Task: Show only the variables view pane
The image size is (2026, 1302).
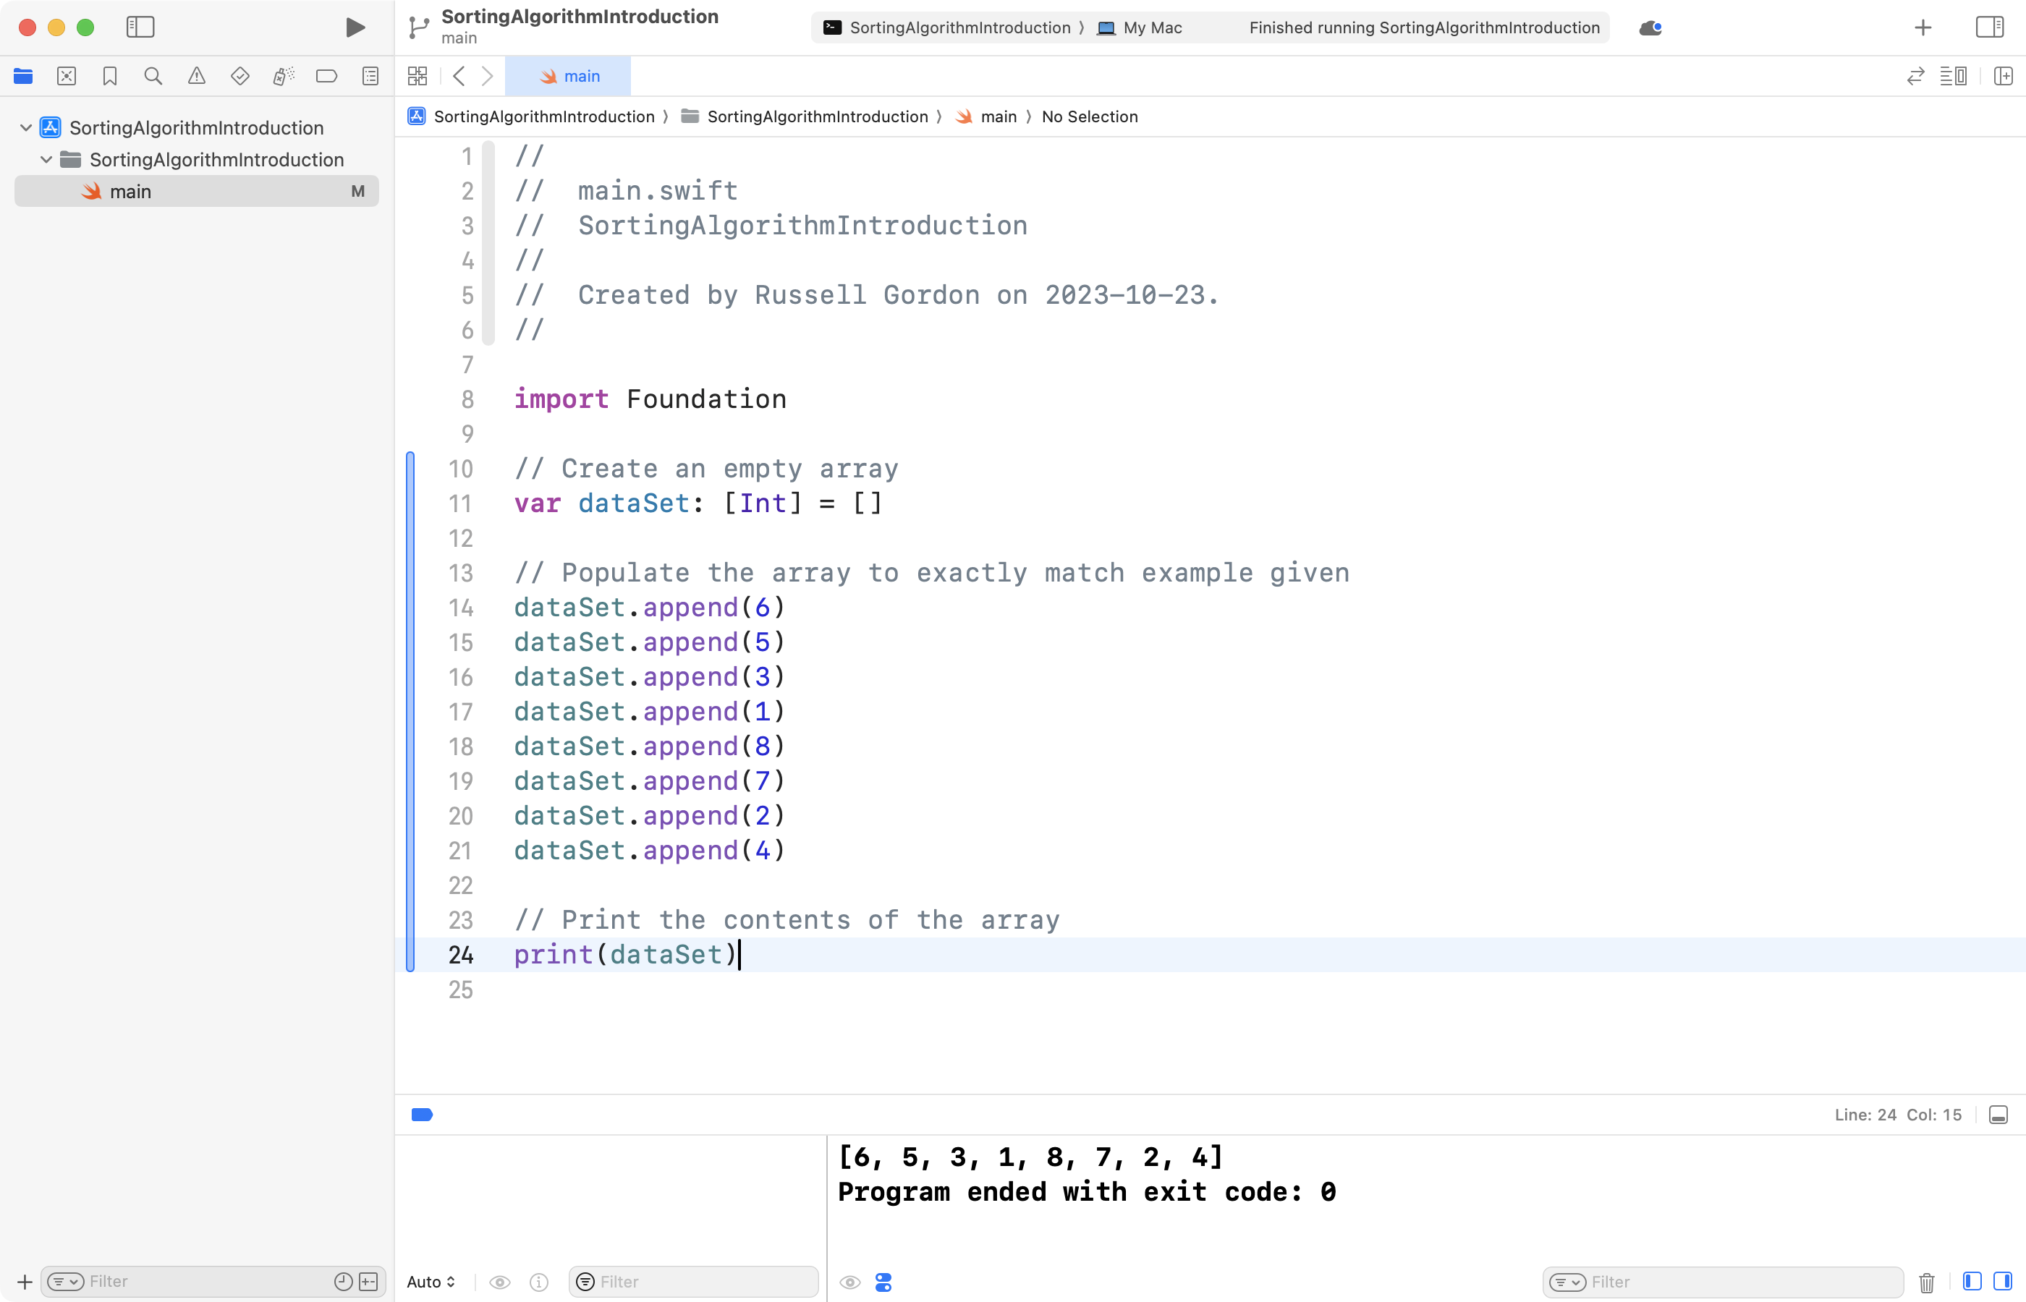Action: click(x=1972, y=1281)
